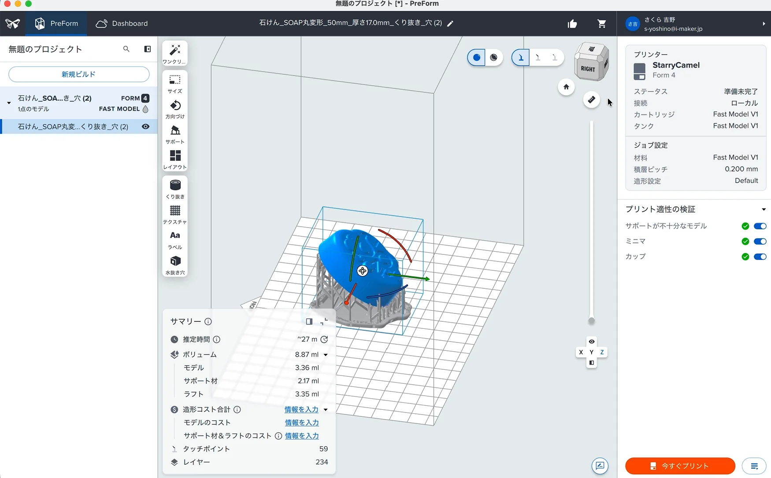The image size is (771, 478).
Task: Recalculate the estimated time refresh icon
Action: click(324, 339)
